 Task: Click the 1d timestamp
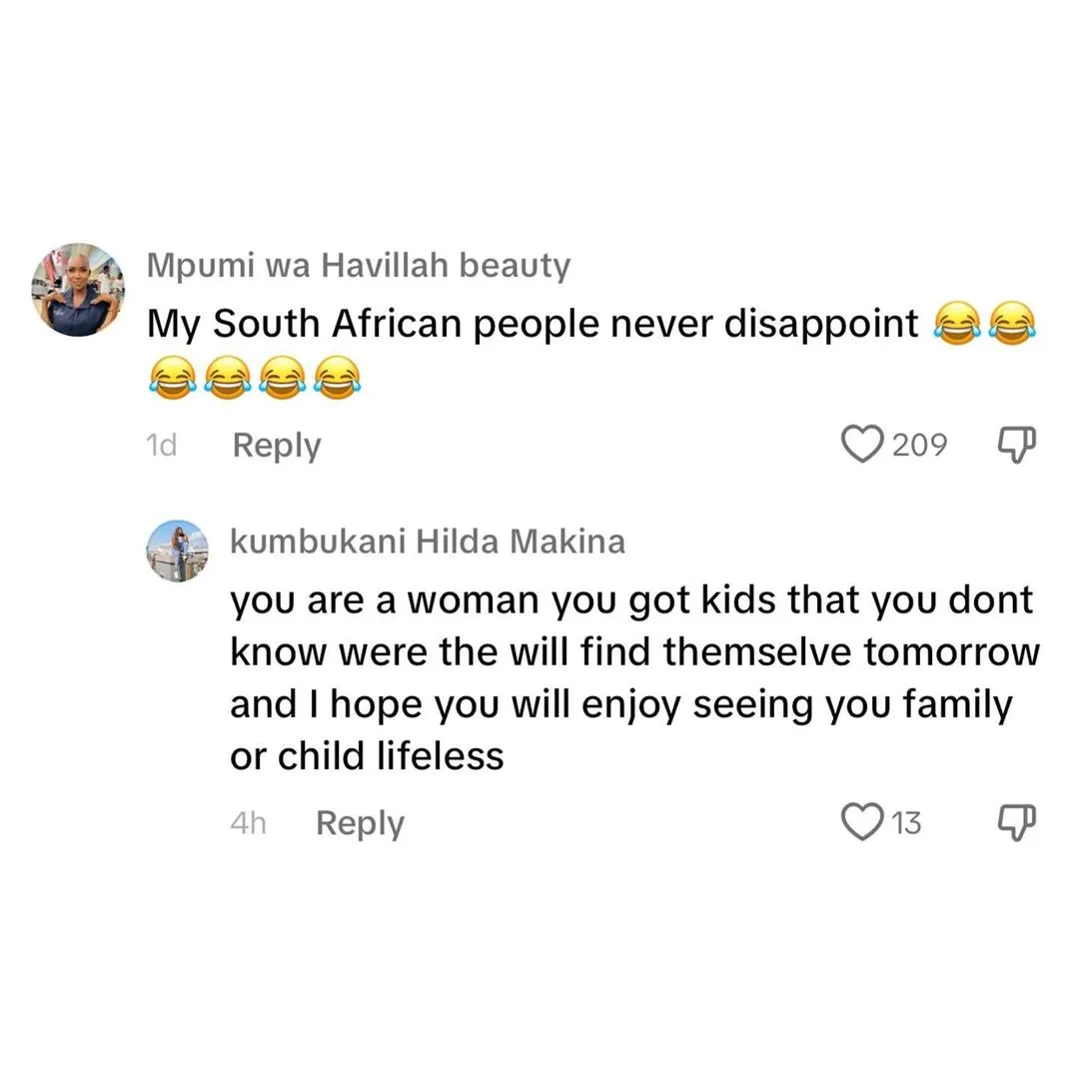[160, 446]
